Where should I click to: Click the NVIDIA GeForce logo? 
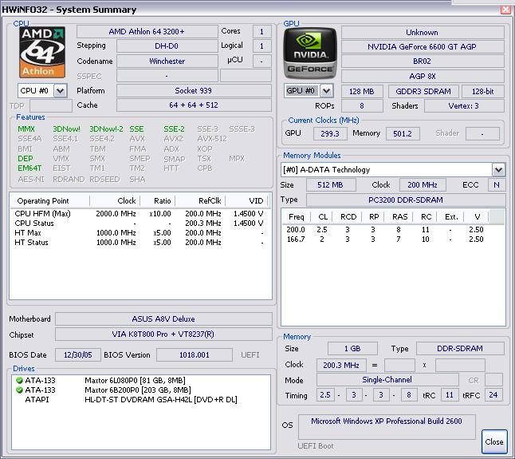coord(310,53)
